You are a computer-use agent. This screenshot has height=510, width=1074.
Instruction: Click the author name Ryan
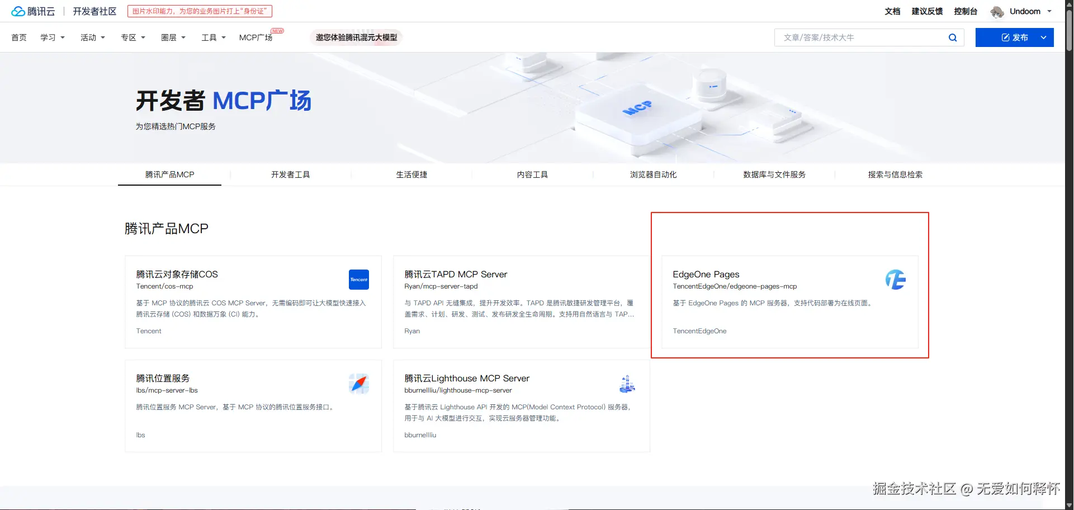pyautogui.click(x=412, y=331)
